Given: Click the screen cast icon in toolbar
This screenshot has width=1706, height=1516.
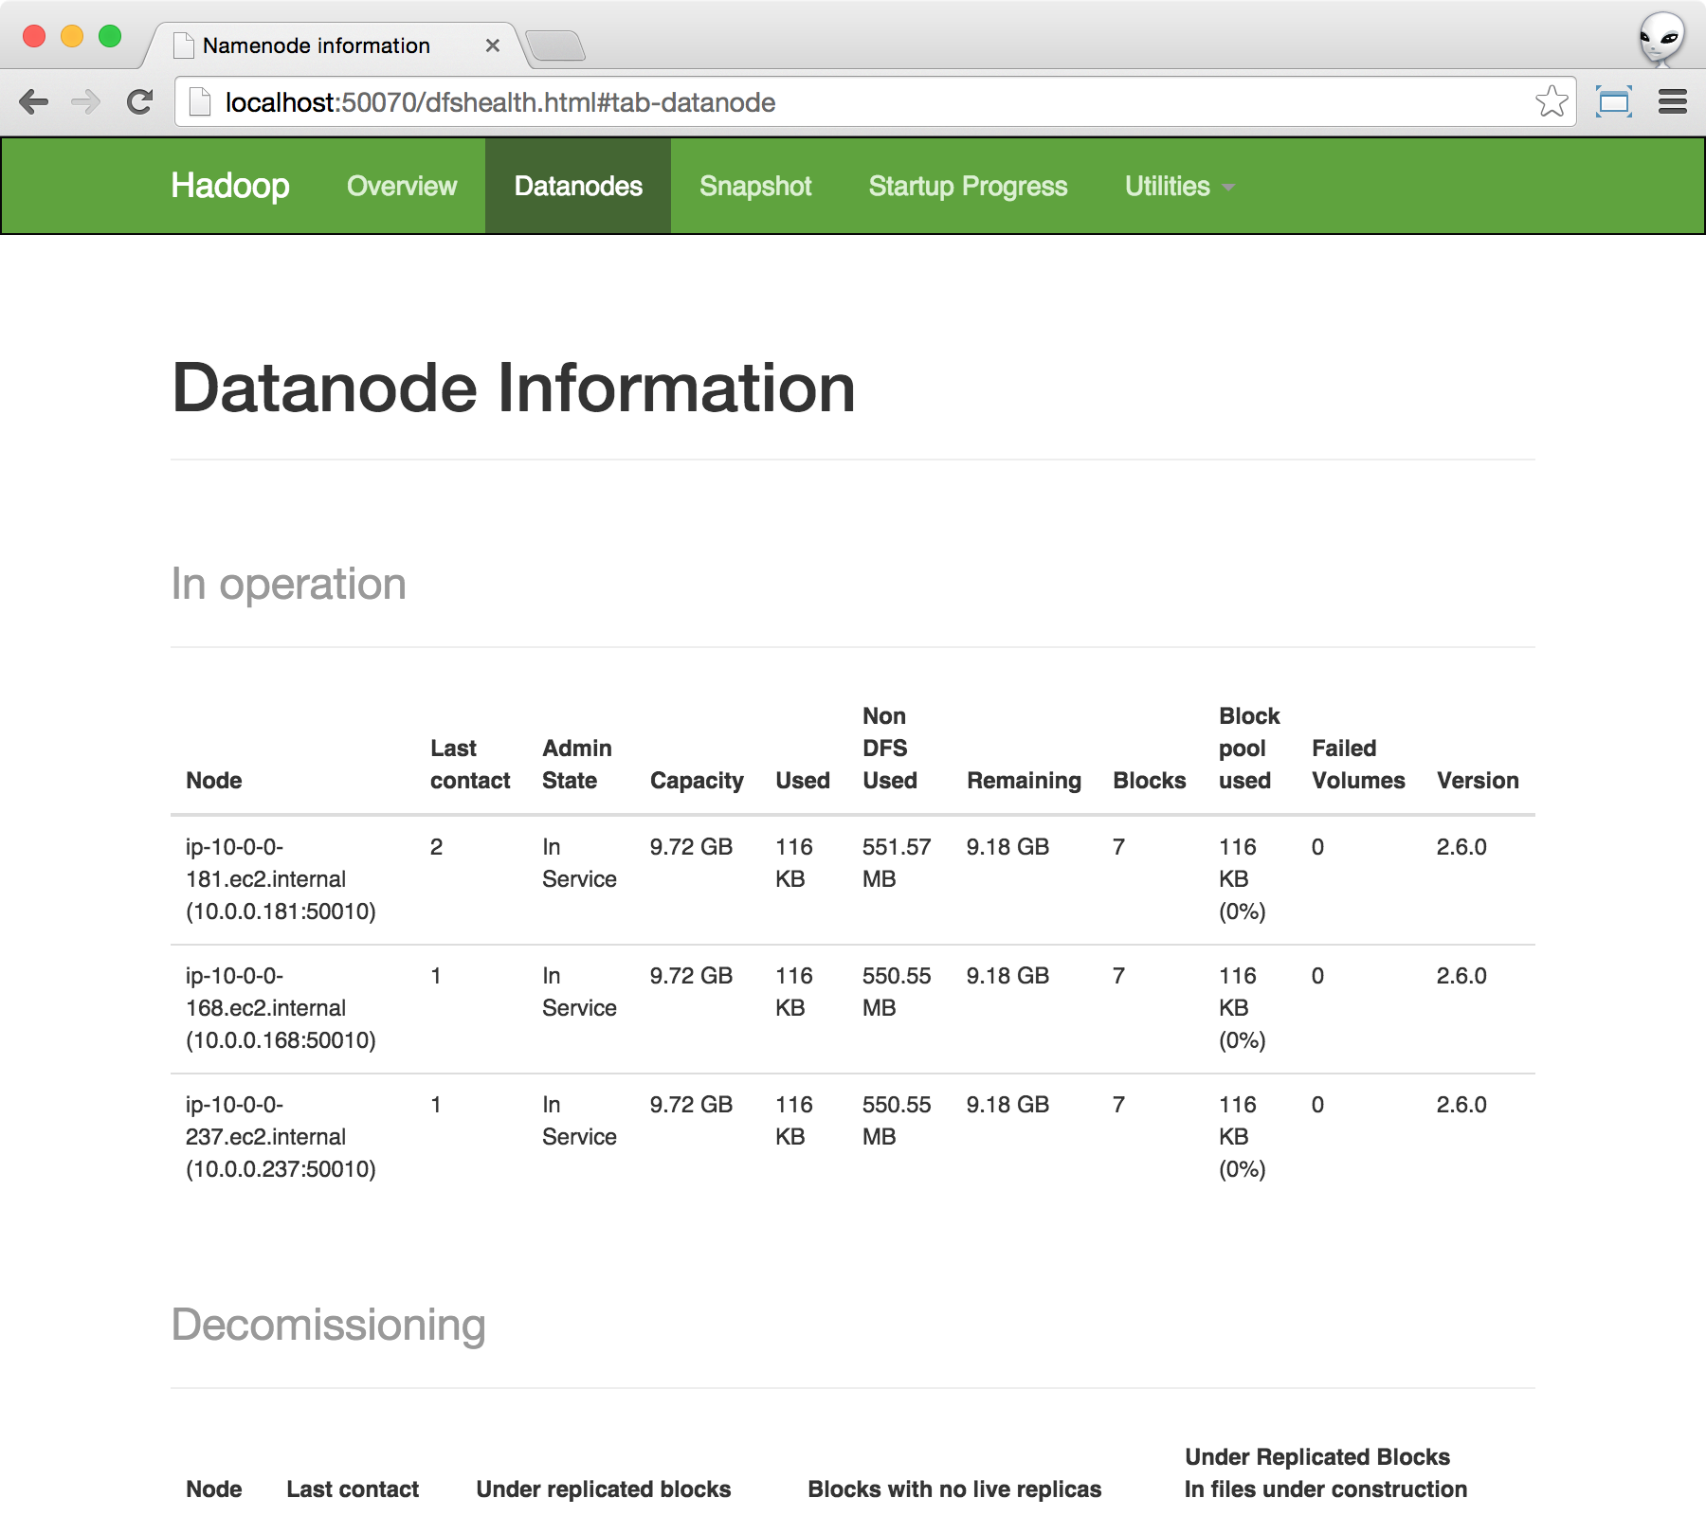Looking at the screenshot, I should point(1613,101).
